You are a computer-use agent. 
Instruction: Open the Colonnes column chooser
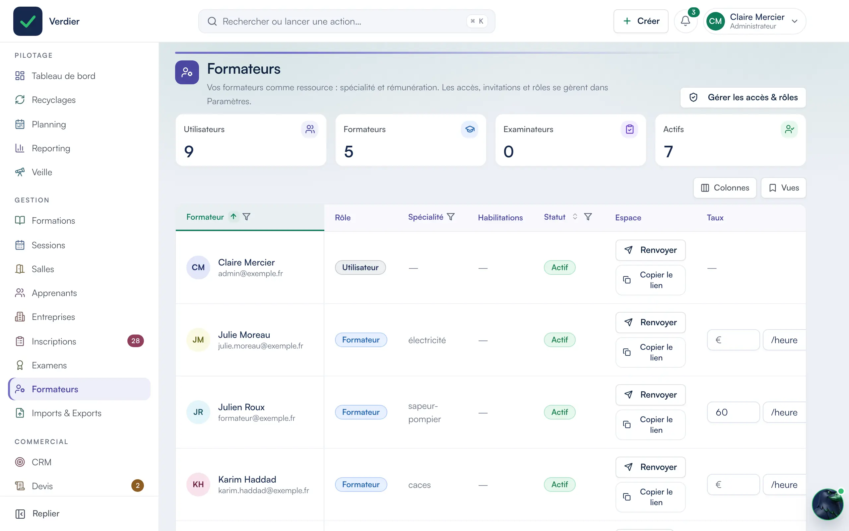(725, 188)
